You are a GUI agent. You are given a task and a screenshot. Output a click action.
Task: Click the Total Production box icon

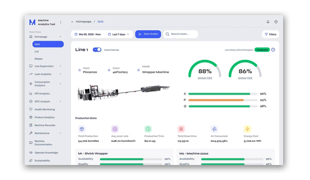(82, 129)
